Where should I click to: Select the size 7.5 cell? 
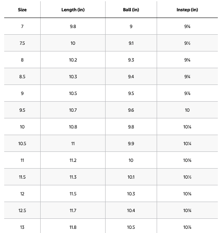pyautogui.click(x=22, y=43)
